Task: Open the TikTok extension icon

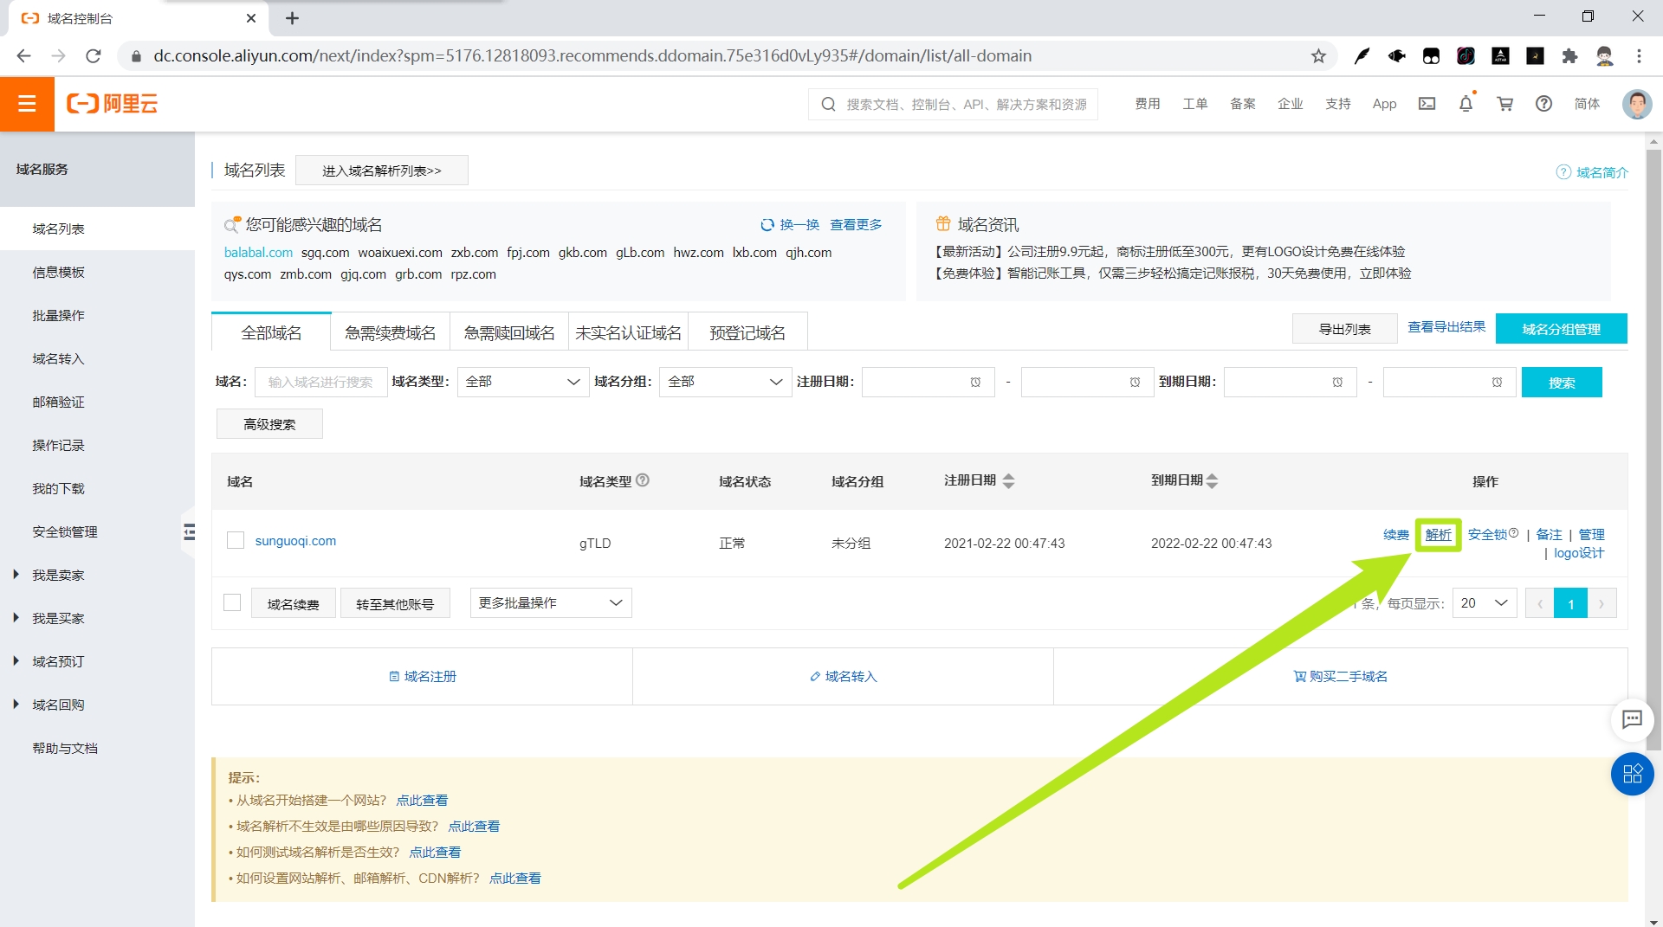Action: (x=1466, y=55)
